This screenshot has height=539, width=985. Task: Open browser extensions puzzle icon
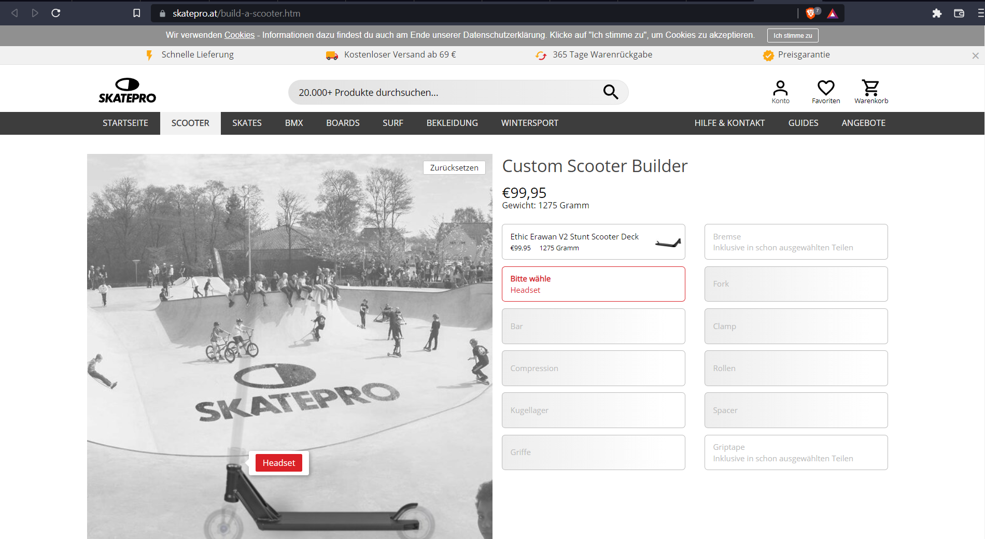[x=937, y=13]
